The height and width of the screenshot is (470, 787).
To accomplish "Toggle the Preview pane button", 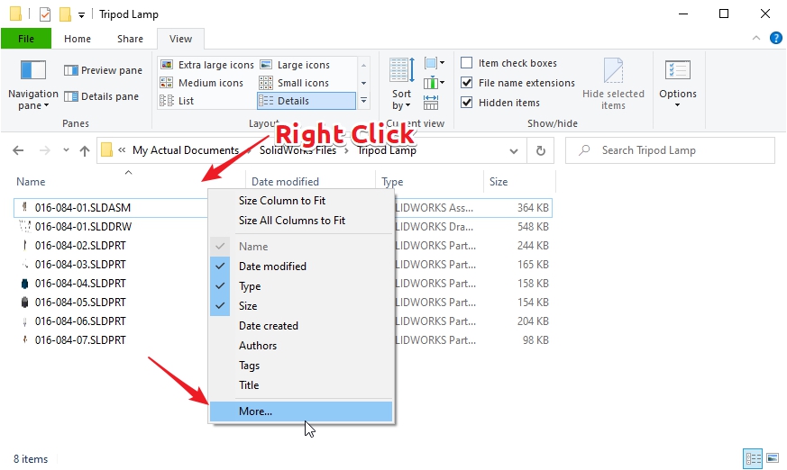I will [x=103, y=70].
